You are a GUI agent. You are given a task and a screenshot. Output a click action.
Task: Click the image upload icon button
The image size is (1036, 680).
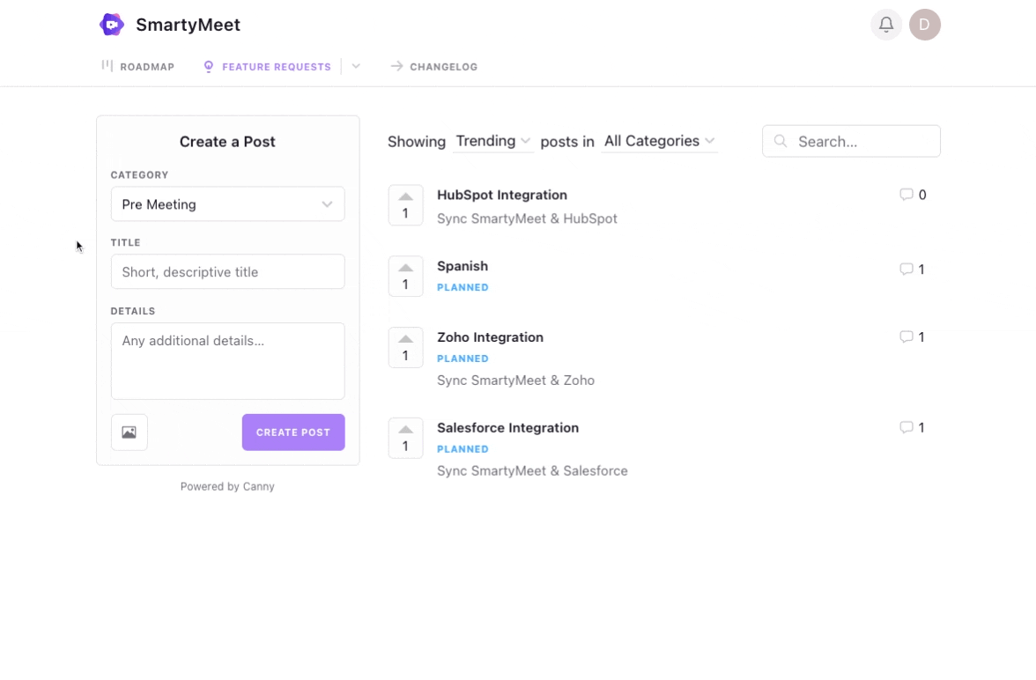pos(129,432)
